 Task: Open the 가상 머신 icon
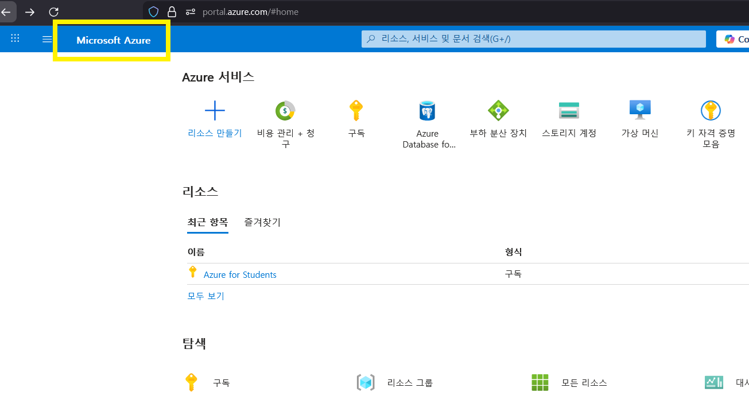click(x=639, y=110)
